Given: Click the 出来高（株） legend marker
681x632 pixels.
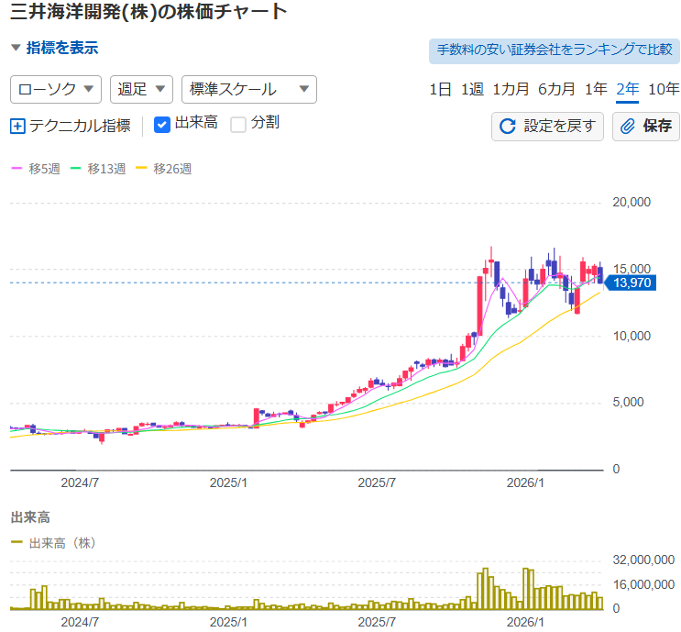Looking at the screenshot, I should pos(17,543).
